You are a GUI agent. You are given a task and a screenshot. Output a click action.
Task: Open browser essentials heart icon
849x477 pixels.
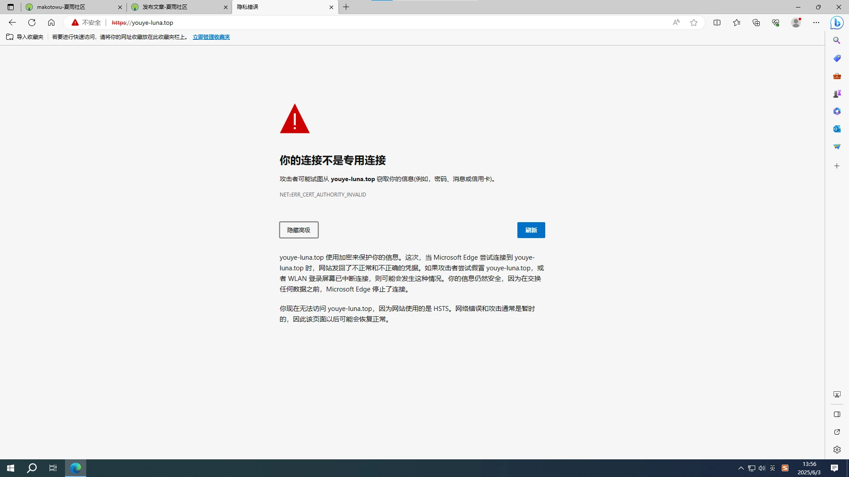click(x=776, y=23)
